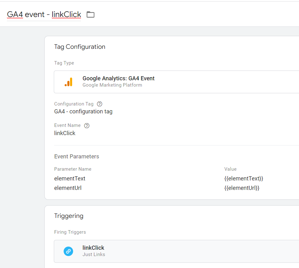Screen dimensions: 299x268
Task: Click the {{elementText}} value
Action: pyautogui.click(x=244, y=179)
